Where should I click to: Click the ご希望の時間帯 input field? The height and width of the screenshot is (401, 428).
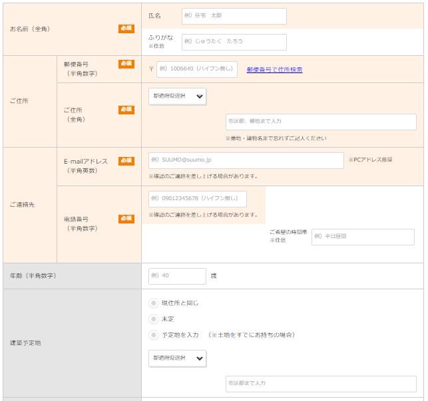tap(362, 237)
